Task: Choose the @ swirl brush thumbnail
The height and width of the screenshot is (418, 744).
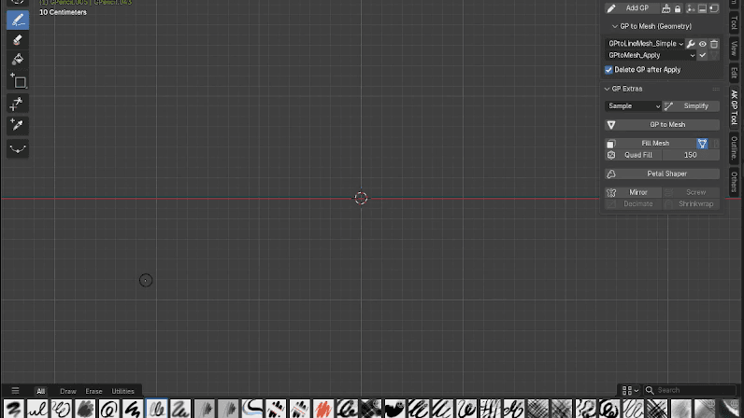Action: coord(108,409)
